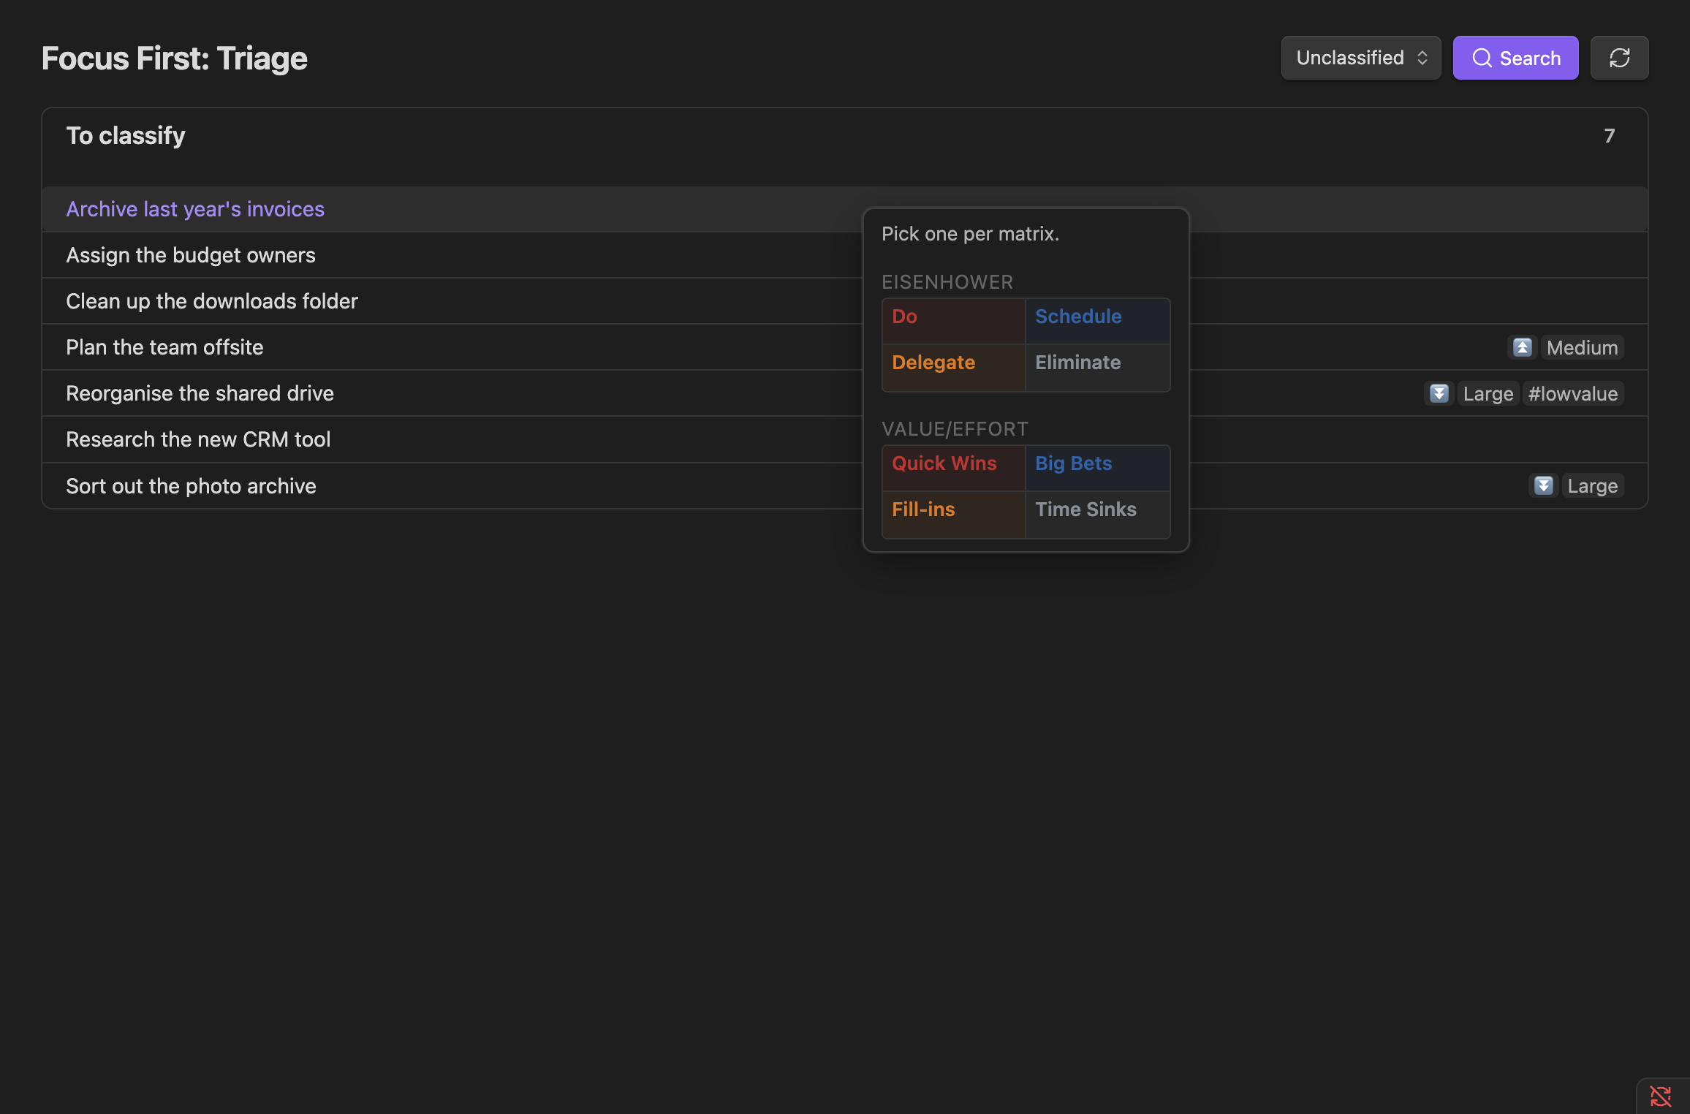Choose Schedule in the Eisenhower matrix
Viewport: 1690px width, 1114px height.
coord(1097,321)
